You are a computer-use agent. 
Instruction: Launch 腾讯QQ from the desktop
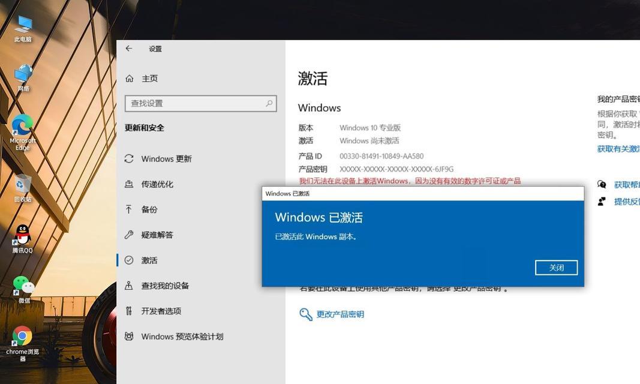(22, 239)
